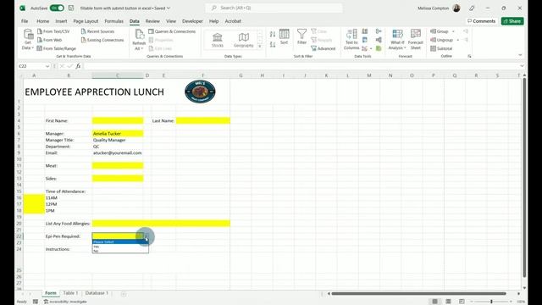Viewport: 542px width, 305px height.
Task: Click the Group button
Action: (x=440, y=31)
